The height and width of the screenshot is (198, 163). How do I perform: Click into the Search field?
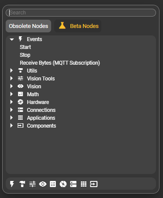(x=81, y=13)
